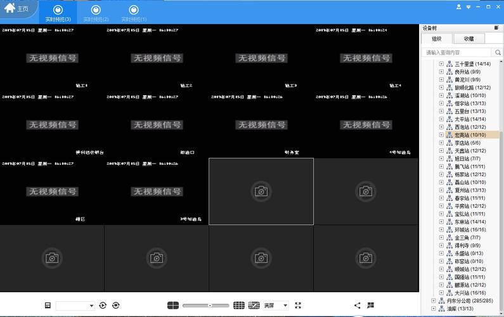Open the empty combo box in bottom toolbar
504x317 pixels.
pos(75,306)
